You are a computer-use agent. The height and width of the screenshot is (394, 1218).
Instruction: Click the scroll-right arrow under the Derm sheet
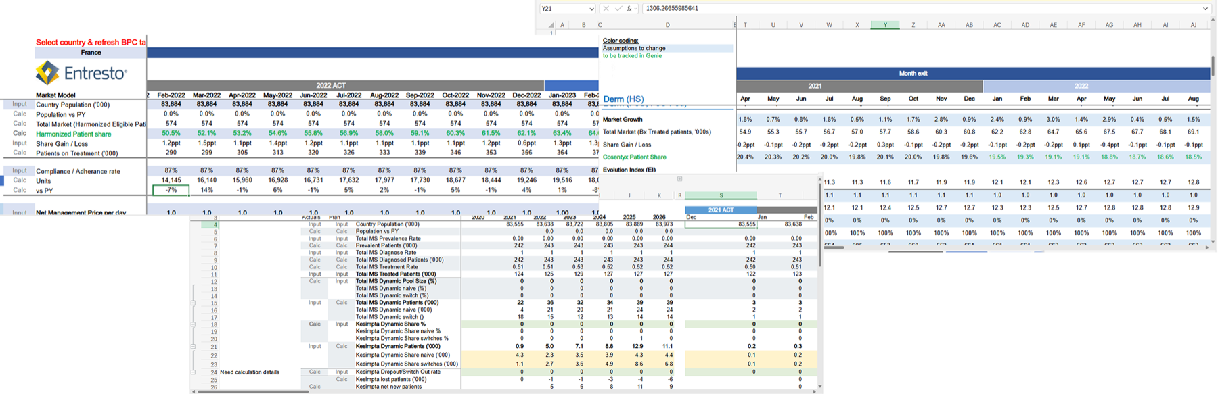1206,247
